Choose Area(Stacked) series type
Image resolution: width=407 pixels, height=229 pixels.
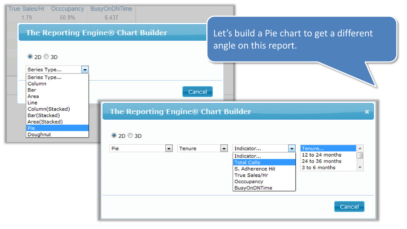tap(57, 122)
